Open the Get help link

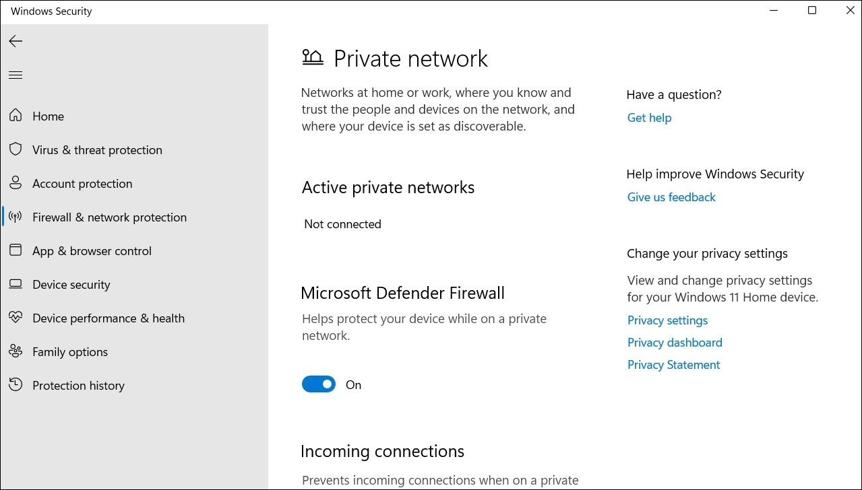coord(648,117)
